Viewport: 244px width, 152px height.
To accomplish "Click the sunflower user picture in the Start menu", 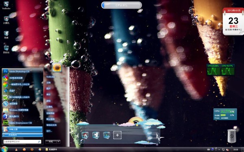I will [57, 67].
